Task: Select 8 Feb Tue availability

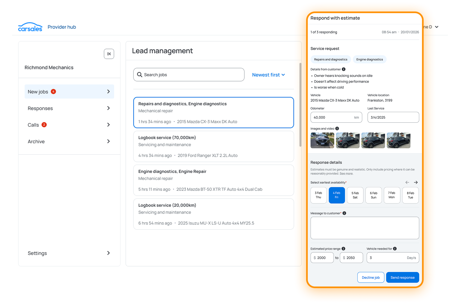Action: (x=410, y=195)
